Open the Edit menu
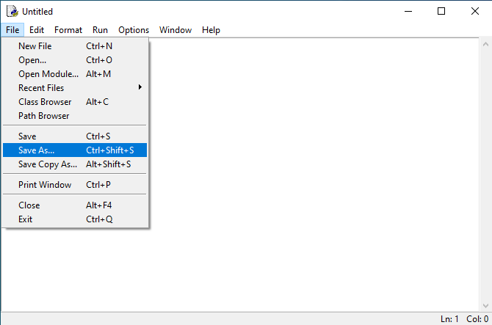492x325 pixels. [37, 30]
